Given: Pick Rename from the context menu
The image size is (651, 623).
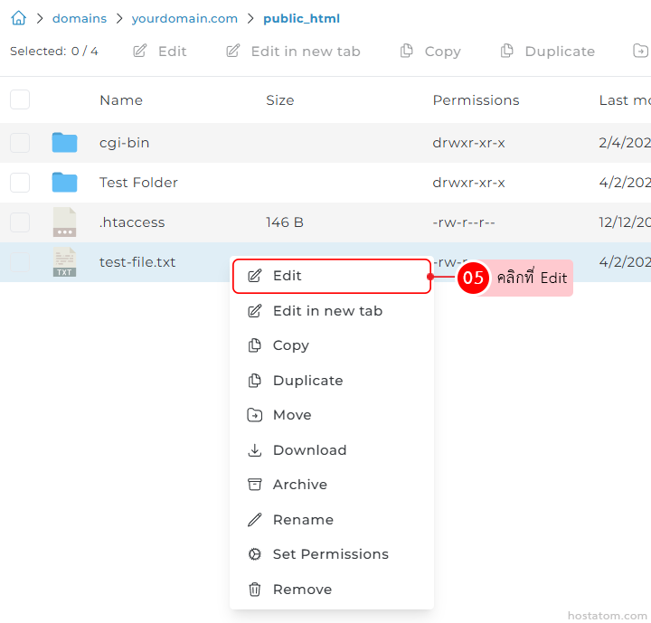Looking at the screenshot, I should point(332,520).
